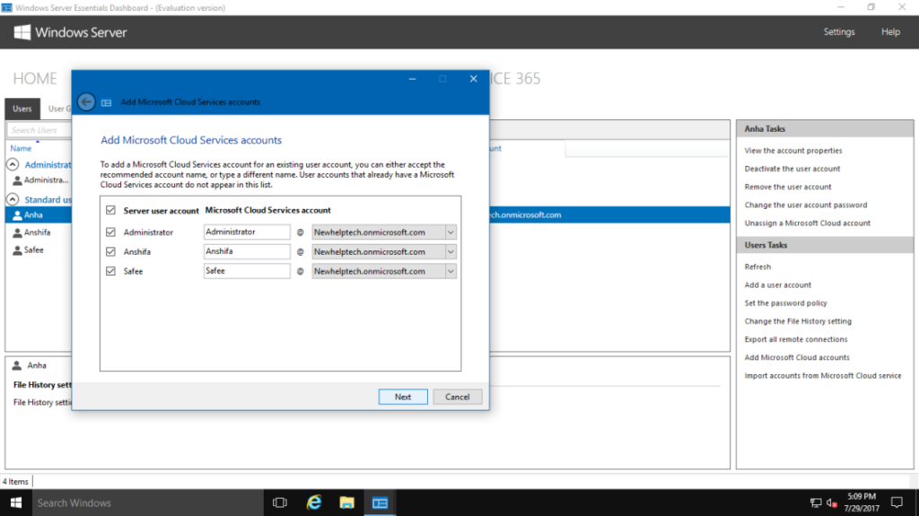Click the Search Users box

coord(39,130)
